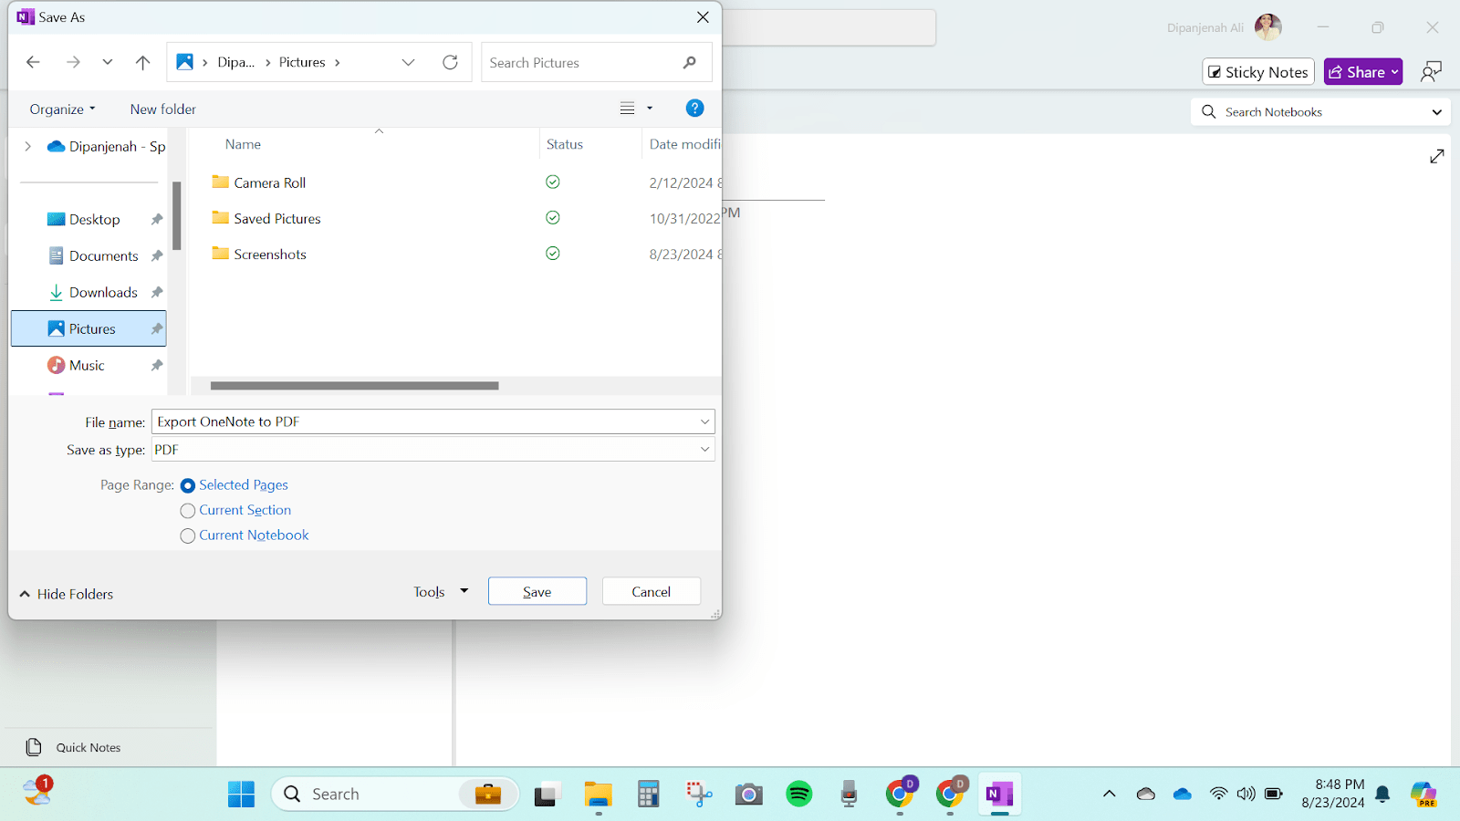Click the meet contacts icon near Share
The height and width of the screenshot is (821, 1460).
pyautogui.click(x=1431, y=71)
